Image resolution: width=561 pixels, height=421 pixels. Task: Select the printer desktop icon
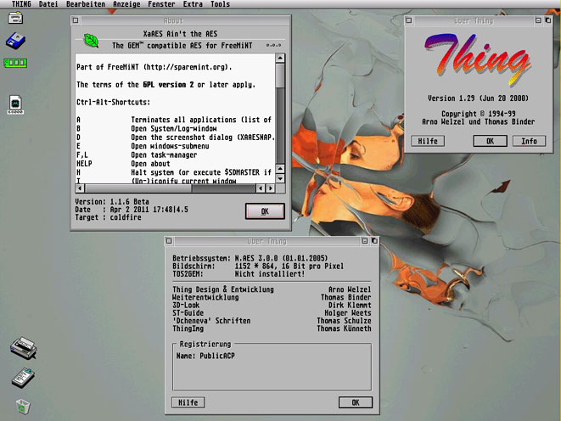coord(23,348)
